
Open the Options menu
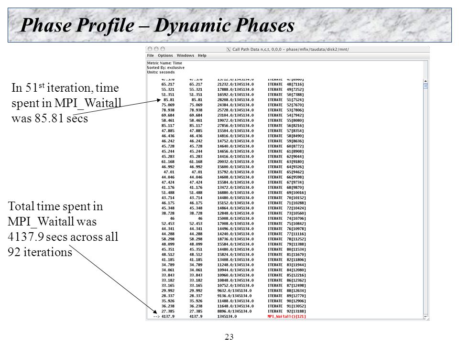pyautogui.click(x=165, y=55)
